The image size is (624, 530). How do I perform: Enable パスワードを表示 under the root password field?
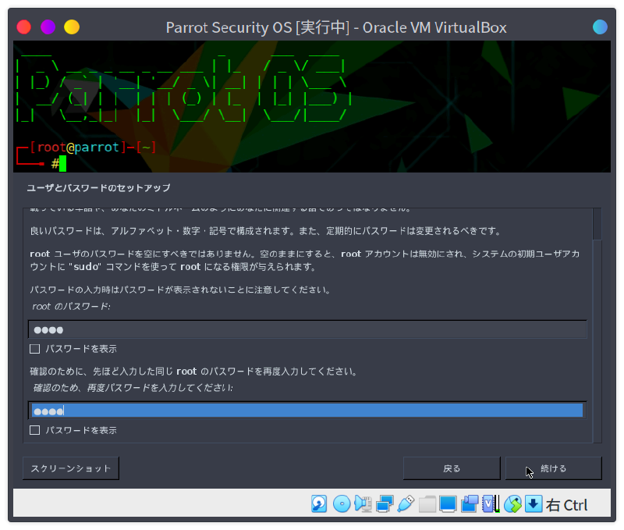tap(34, 349)
